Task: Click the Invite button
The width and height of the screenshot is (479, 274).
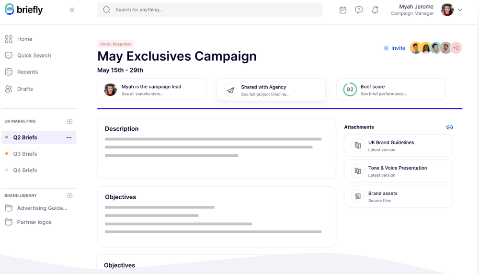Action: (x=394, y=48)
